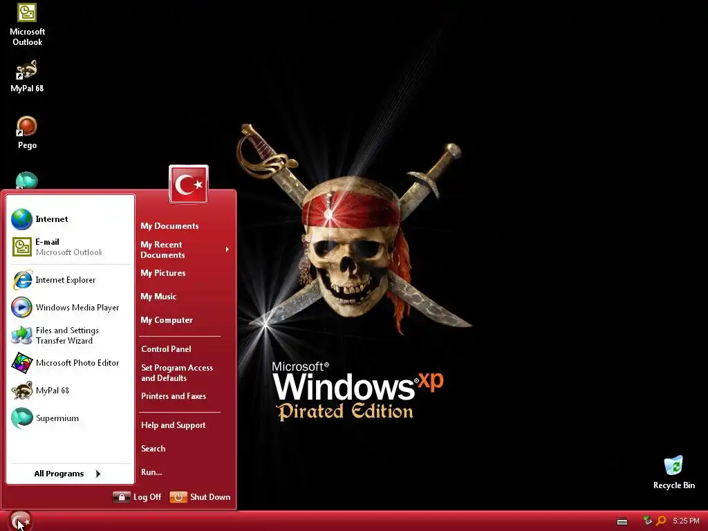Viewport: 708px width, 531px height.
Task: Click the Log Off text button
Action: tap(147, 497)
